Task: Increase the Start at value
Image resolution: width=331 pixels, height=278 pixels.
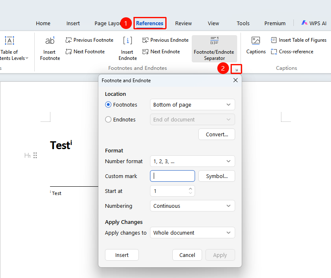Action: coord(191,189)
